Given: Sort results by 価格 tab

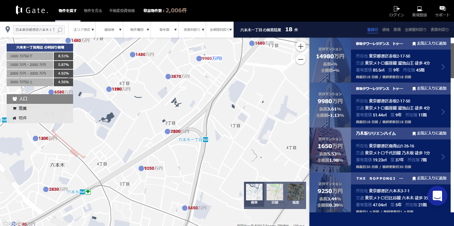Looking at the screenshot, I should pos(386,30).
